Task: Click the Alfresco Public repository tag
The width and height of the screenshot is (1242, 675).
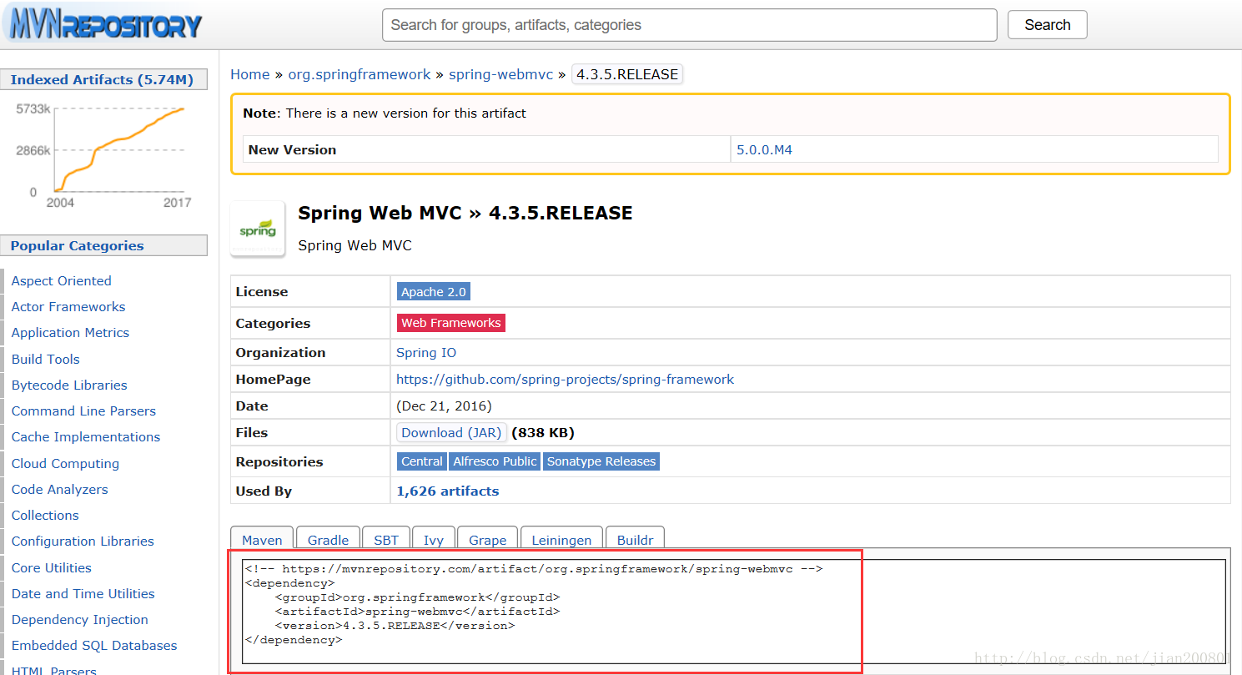Action: 495,461
